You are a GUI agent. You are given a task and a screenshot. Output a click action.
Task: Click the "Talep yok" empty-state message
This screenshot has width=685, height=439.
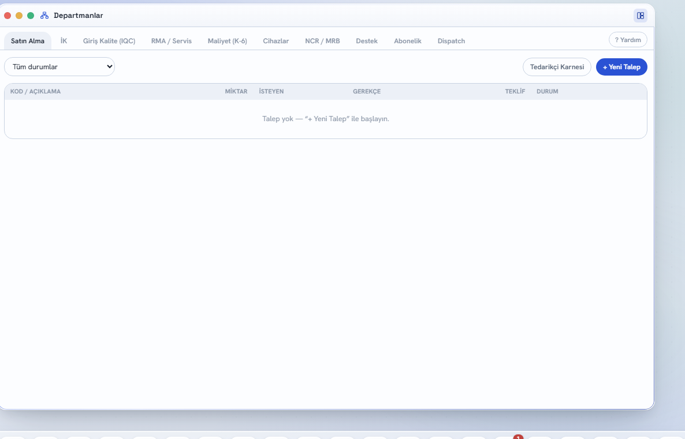(326, 119)
